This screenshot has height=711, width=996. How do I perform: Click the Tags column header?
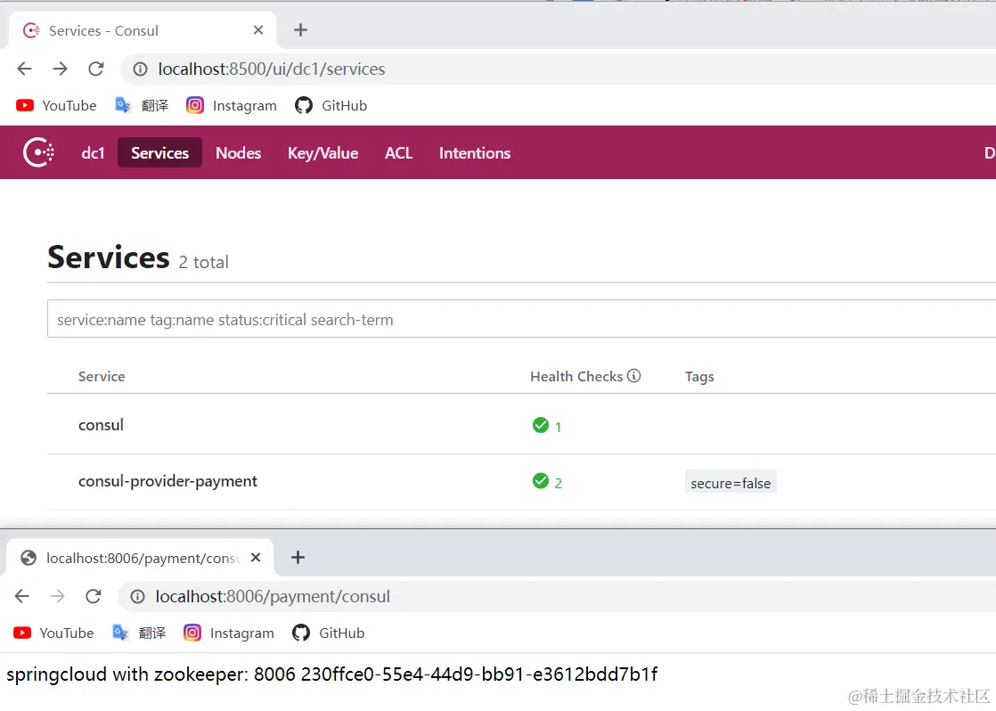(699, 377)
